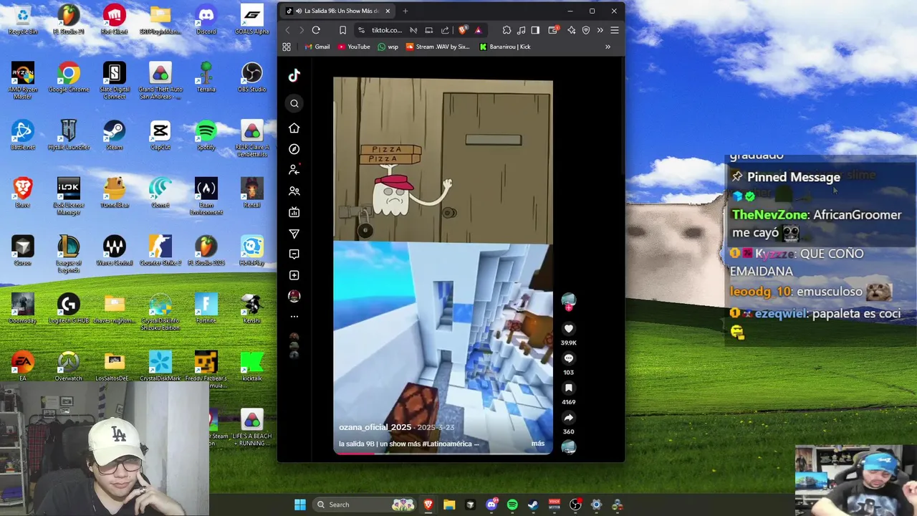Click the TikTok Upload plus icon
The height and width of the screenshot is (516, 917).
click(294, 275)
